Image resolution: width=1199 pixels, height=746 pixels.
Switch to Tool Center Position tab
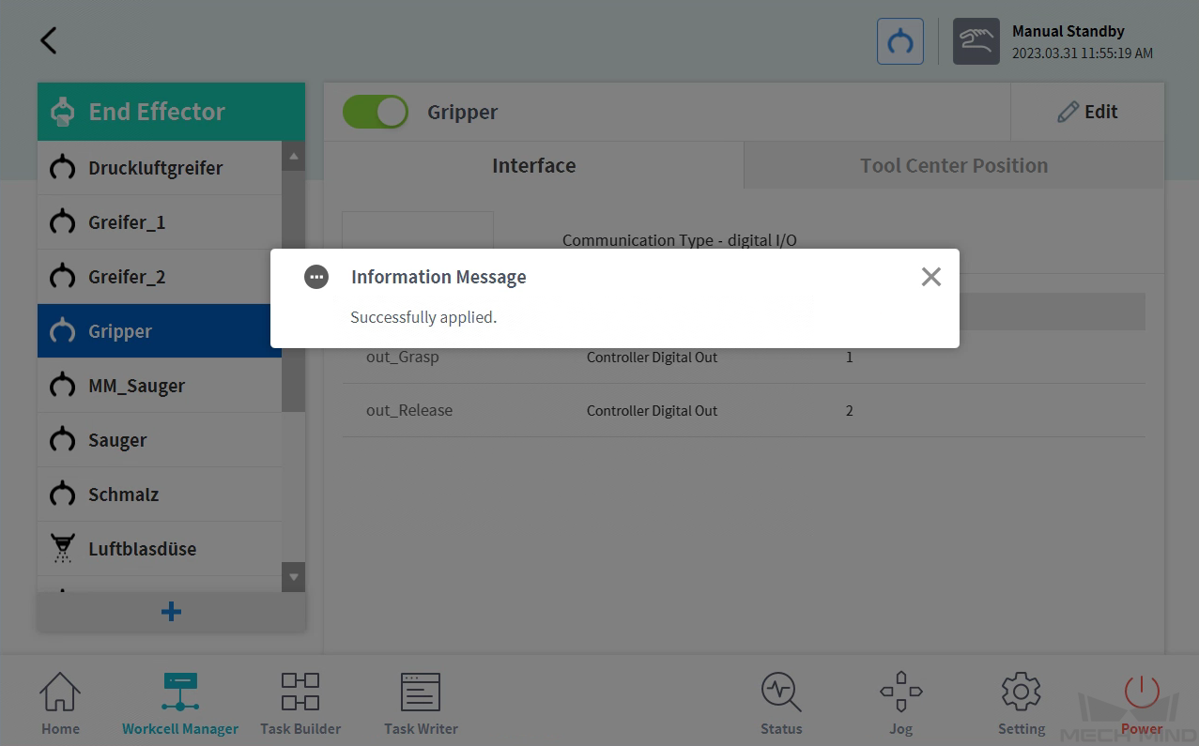[x=954, y=166]
